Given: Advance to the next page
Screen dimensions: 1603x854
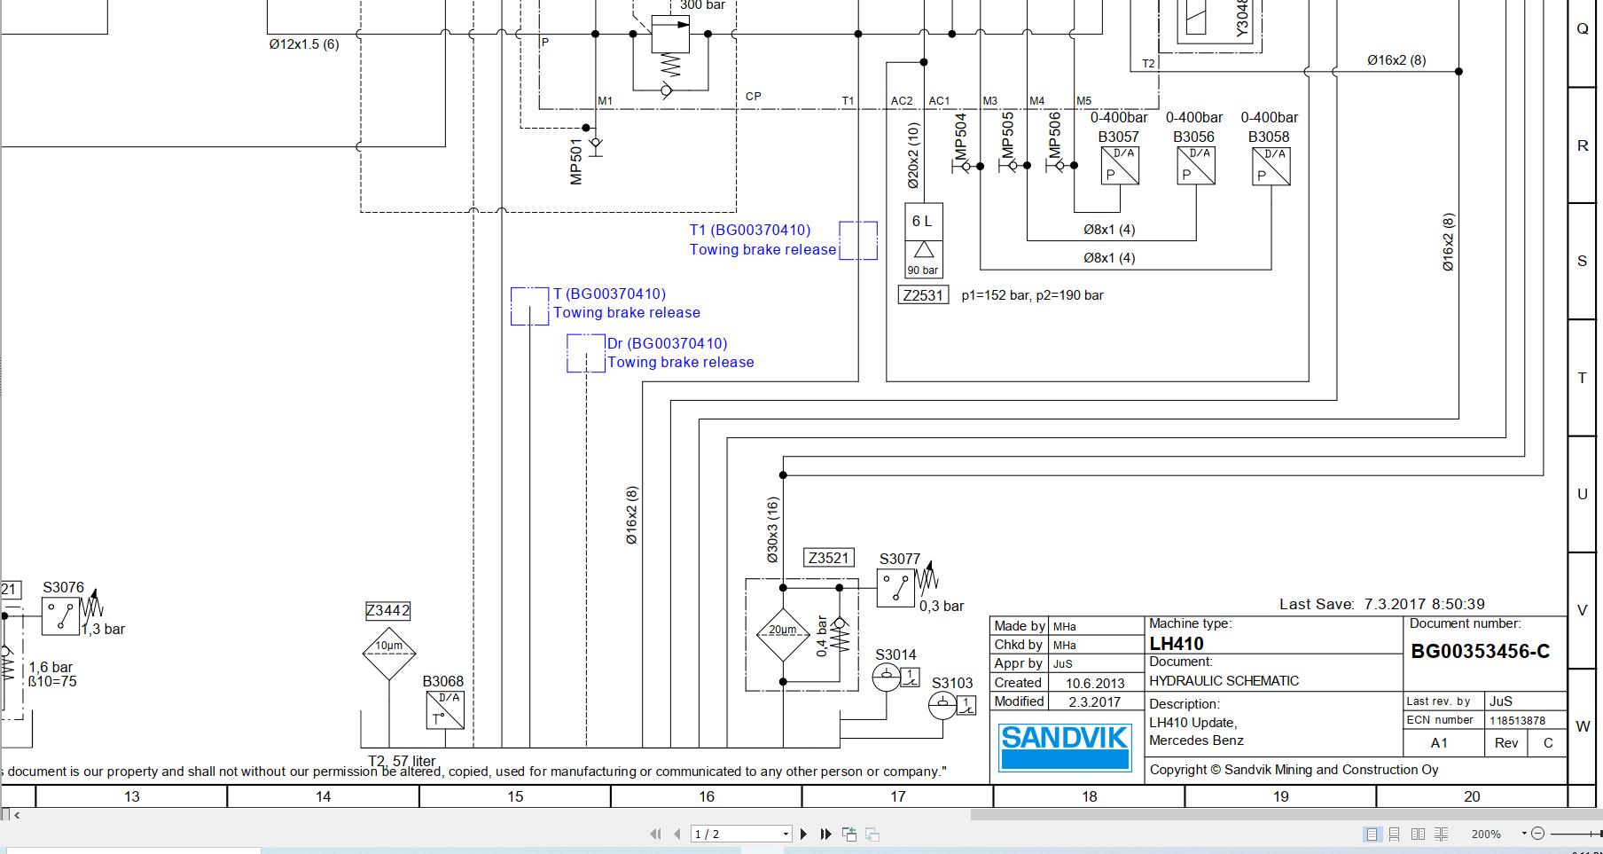Looking at the screenshot, I should pyautogui.click(x=803, y=834).
